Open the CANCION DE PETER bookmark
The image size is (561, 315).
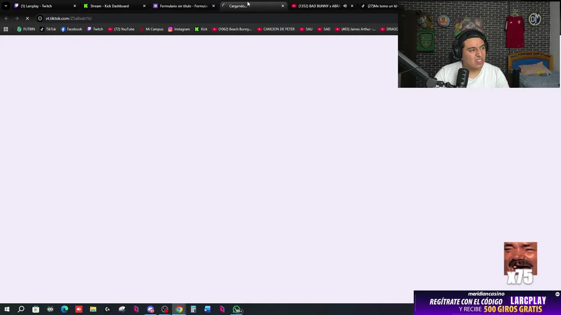tap(276, 29)
